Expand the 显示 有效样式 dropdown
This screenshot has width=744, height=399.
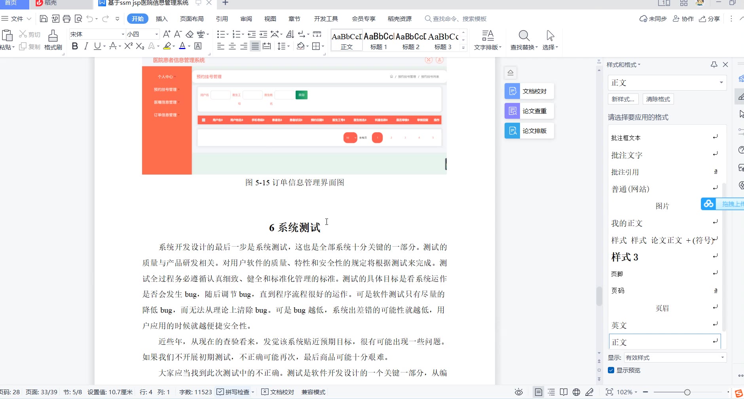pyautogui.click(x=722, y=357)
